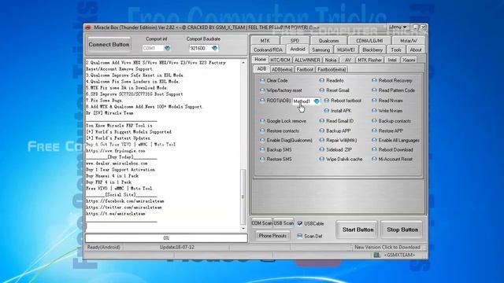The height and width of the screenshot is (283, 504).
Task: Select the Backup contacts option
Action: [x=391, y=121]
